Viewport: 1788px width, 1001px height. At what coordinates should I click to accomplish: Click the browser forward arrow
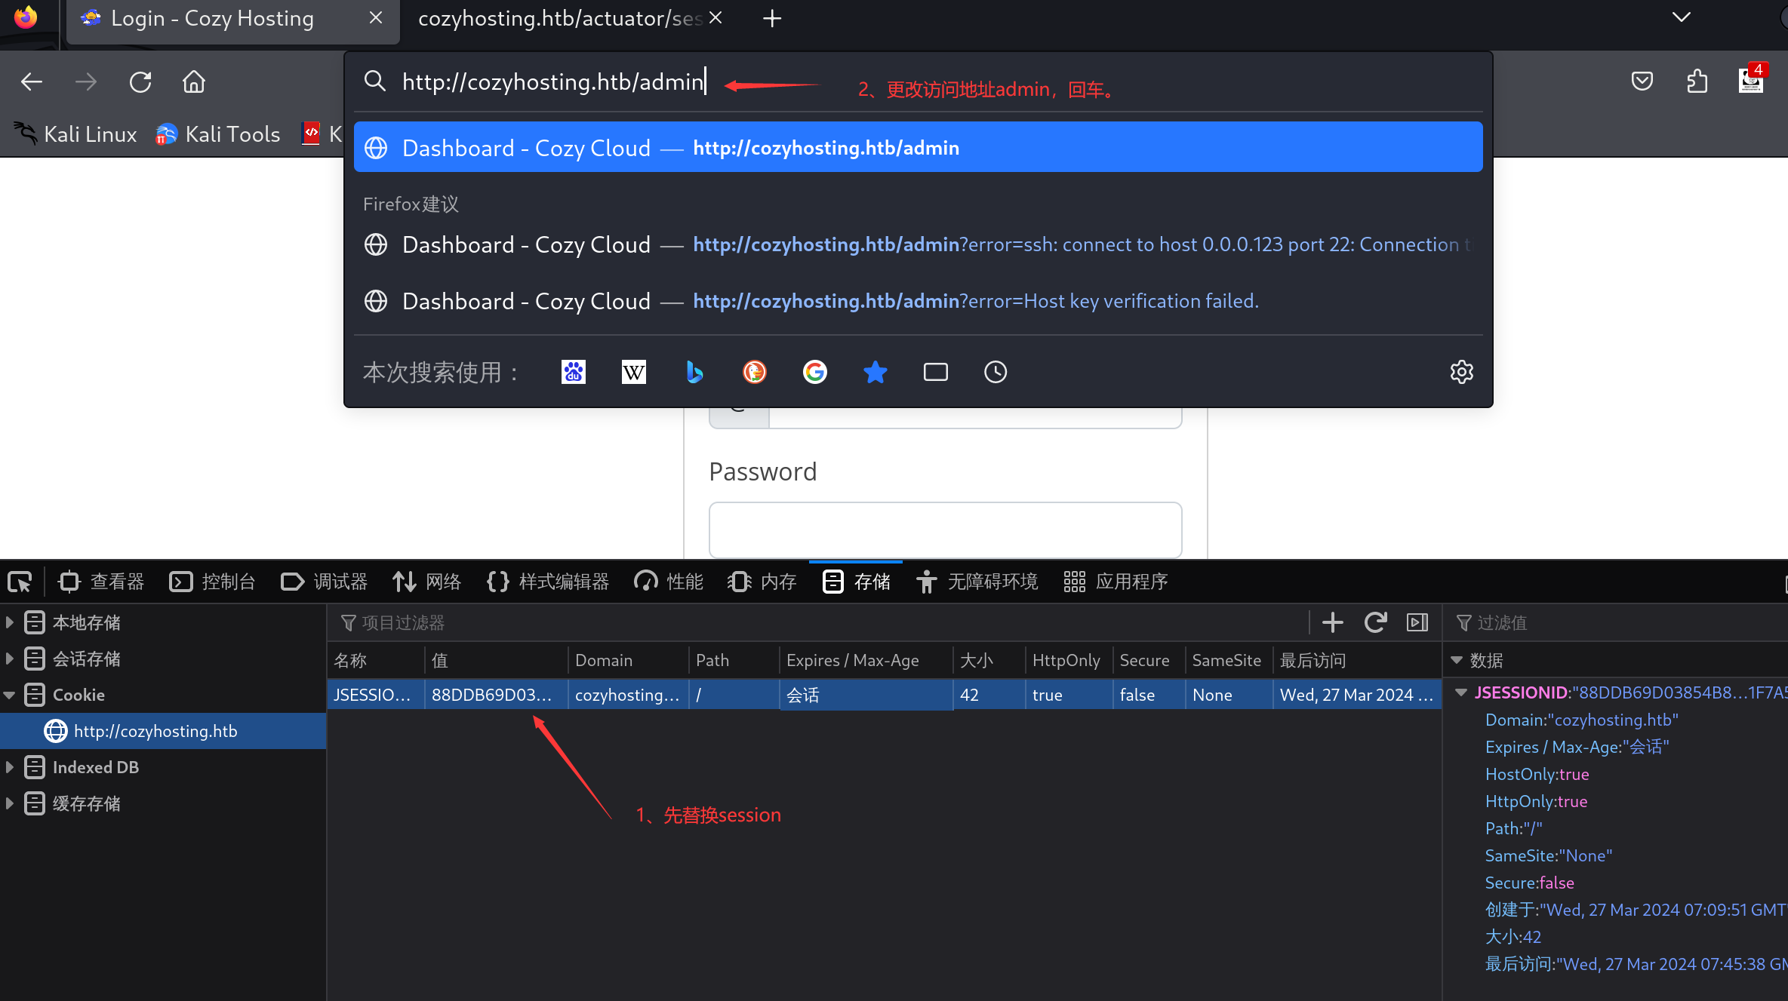point(86,81)
